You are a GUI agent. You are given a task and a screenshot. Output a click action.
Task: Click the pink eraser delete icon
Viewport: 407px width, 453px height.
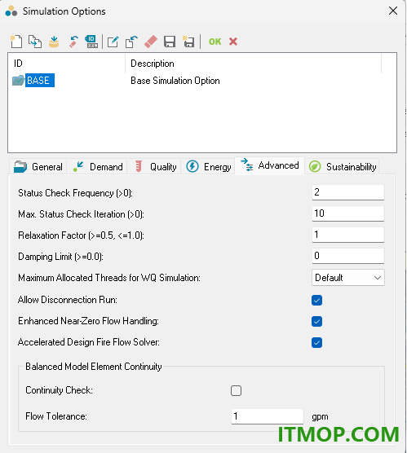151,42
